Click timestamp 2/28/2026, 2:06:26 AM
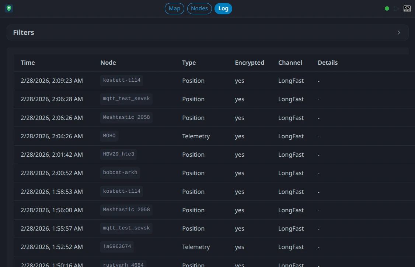This screenshot has height=267, width=415. tap(52, 118)
